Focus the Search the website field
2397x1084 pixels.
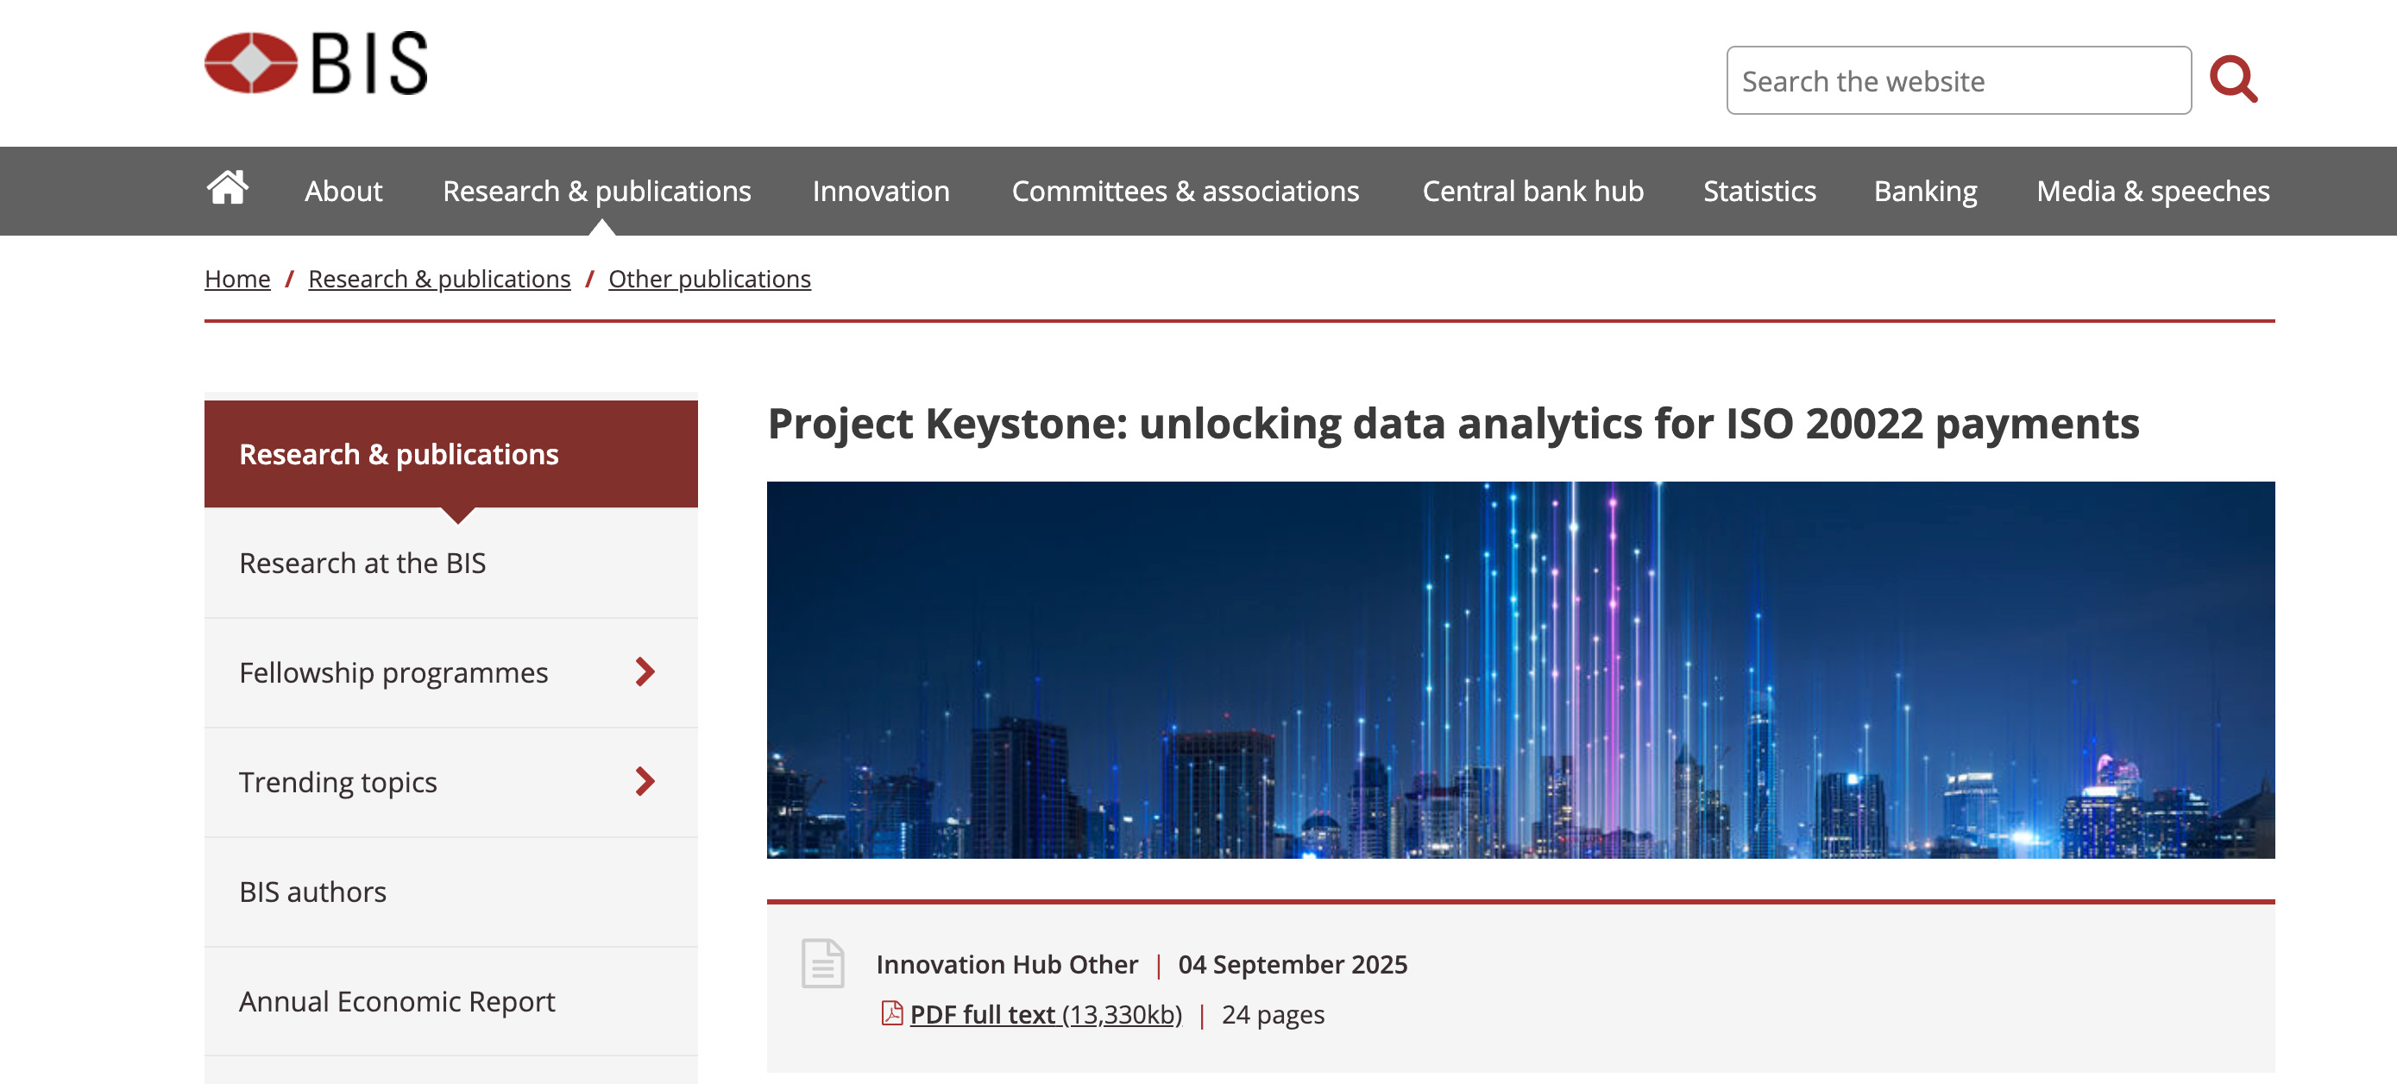1958,81
